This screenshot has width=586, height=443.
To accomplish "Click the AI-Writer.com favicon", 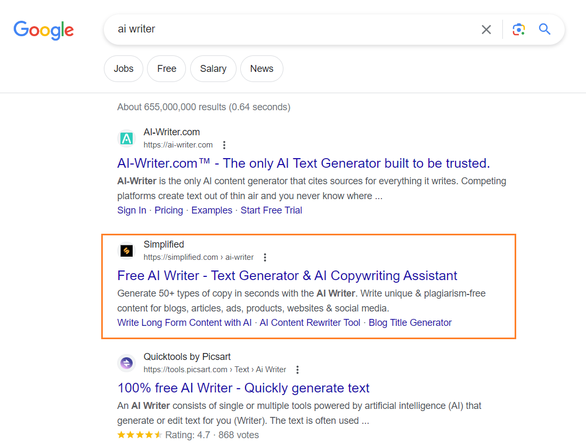I will (127, 138).
